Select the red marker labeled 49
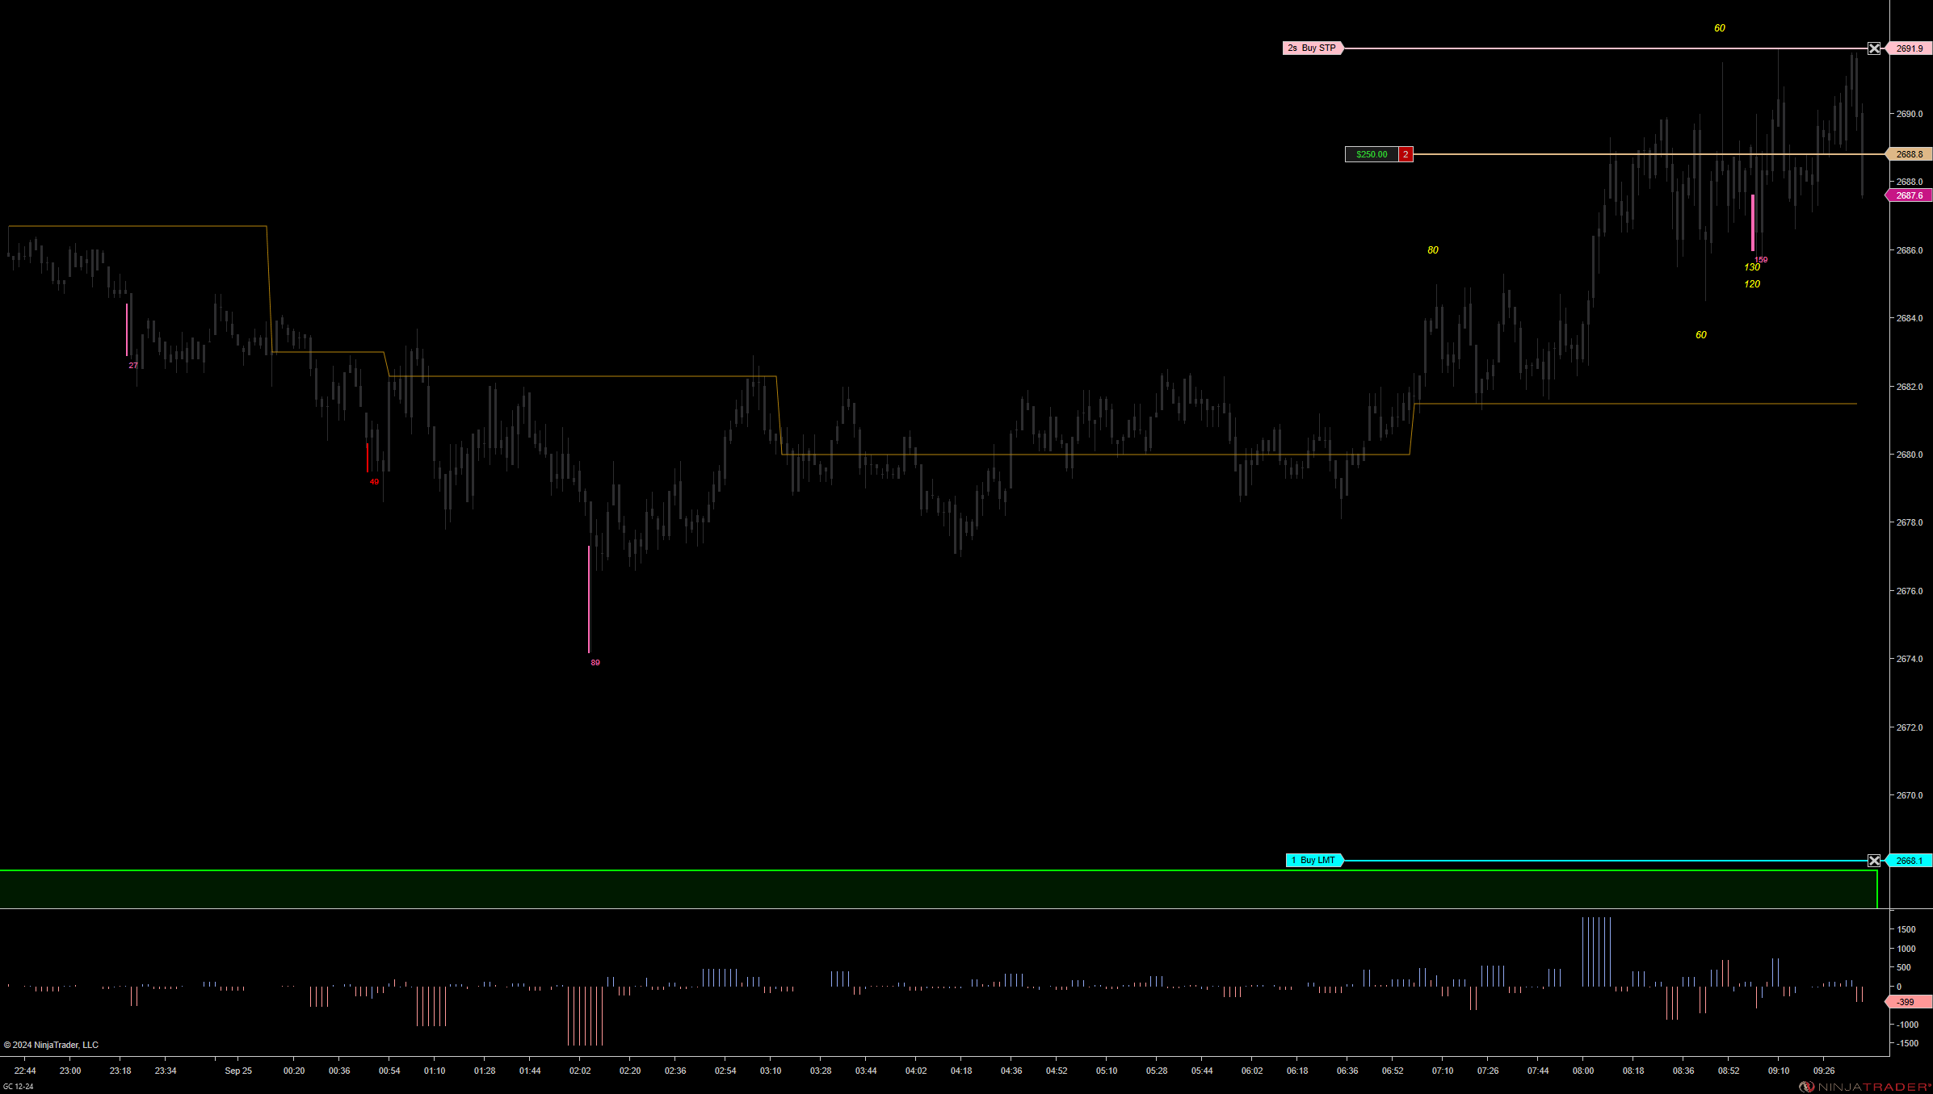Image resolution: width=1933 pixels, height=1094 pixels. tap(368, 458)
